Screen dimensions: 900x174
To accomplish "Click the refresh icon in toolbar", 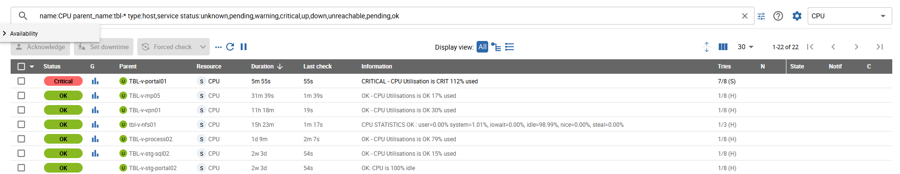I will tap(230, 47).
